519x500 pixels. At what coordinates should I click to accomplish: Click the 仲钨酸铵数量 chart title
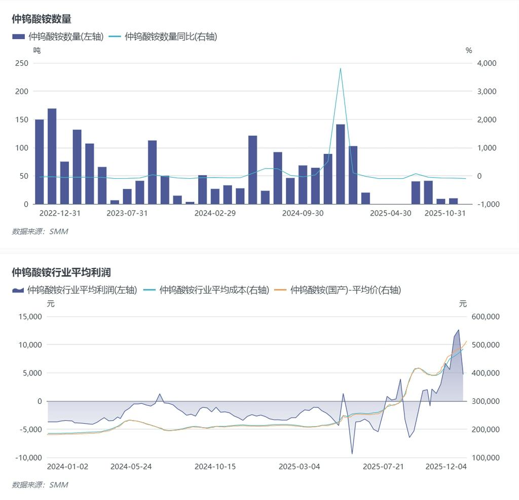pyautogui.click(x=42, y=19)
